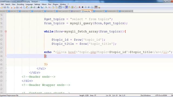Run macro multiple times icon
Image resolution: width=173 pixels, height=97 pixels.
click(89, 7)
